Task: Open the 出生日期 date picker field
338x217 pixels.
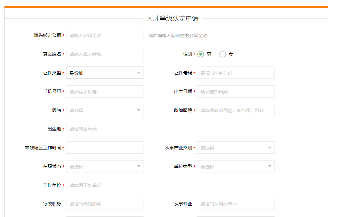Action: 236,91
